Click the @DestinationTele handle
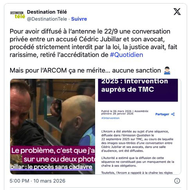The height and width of the screenshot is (190, 191). pos(47,19)
